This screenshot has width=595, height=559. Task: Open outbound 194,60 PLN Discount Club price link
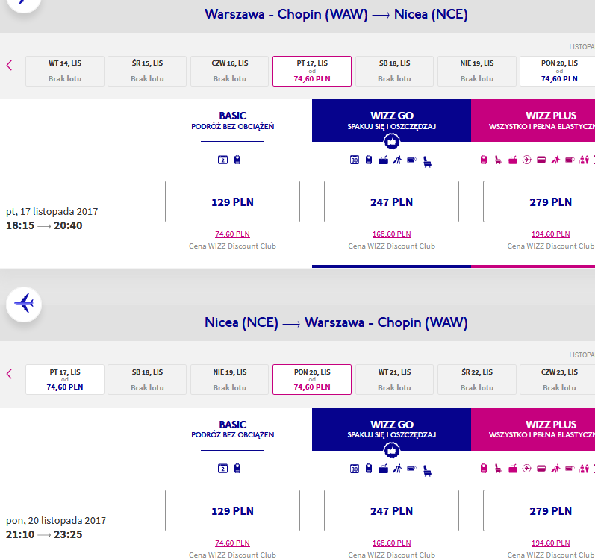(x=551, y=234)
